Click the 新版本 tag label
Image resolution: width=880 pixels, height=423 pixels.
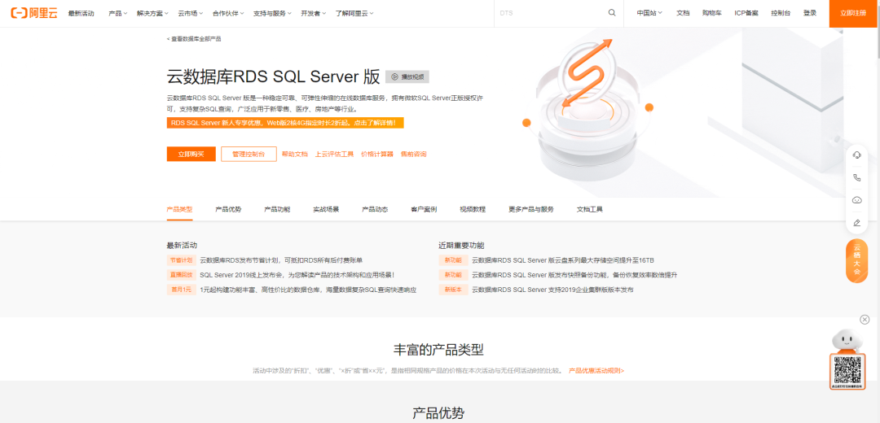[x=454, y=290]
